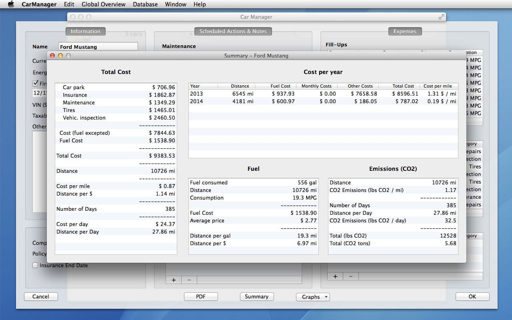Click the Consumption 19.3 MPG row

point(254,198)
